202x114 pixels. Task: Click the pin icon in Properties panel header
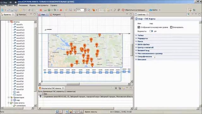pos(188,14)
